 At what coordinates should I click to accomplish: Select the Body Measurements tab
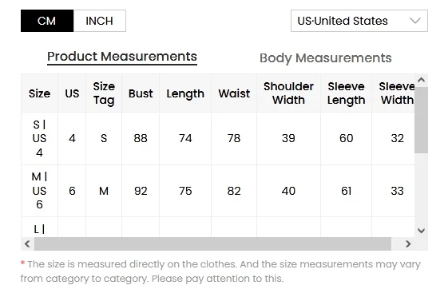click(x=326, y=58)
